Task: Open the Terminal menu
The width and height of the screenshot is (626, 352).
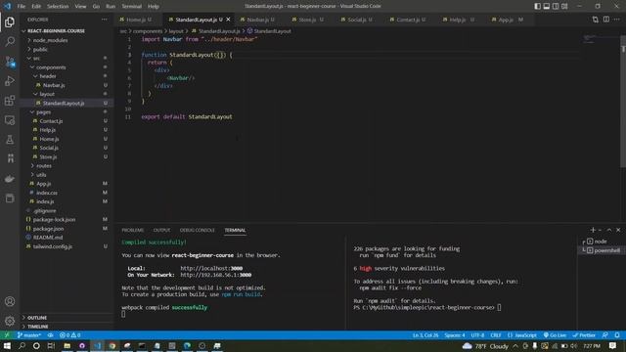Action: pos(131,6)
